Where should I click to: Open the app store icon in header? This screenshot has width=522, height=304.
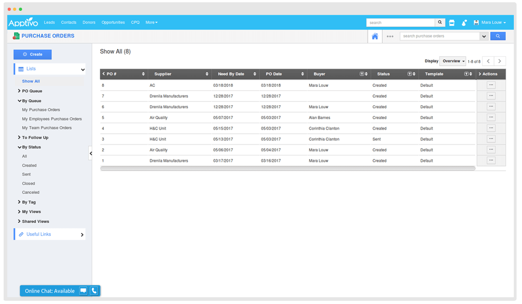pos(452,23)
